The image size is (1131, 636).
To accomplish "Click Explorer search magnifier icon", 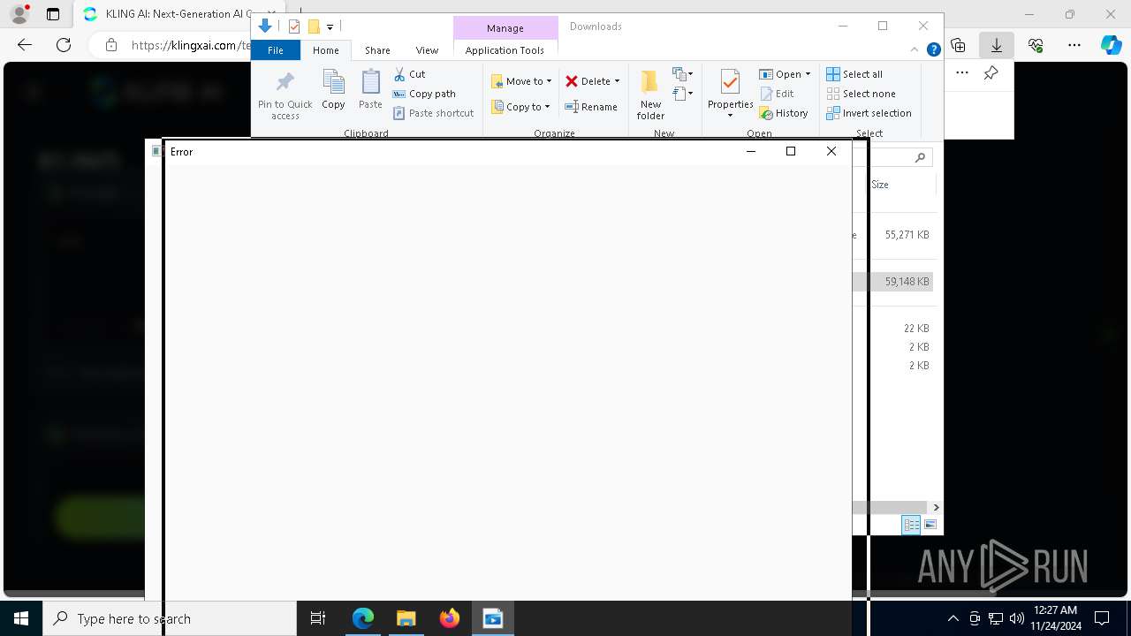I will (x=920, y=157).
